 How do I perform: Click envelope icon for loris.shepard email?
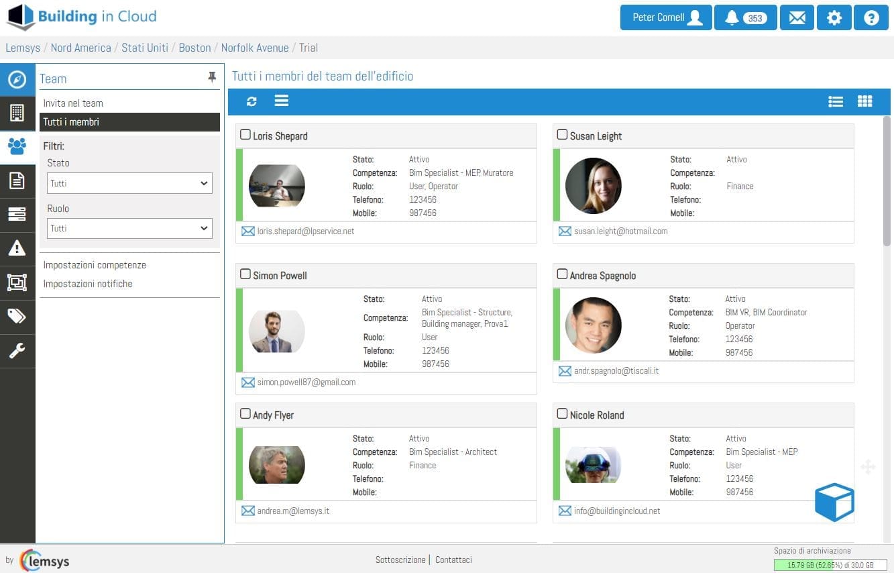pos(247,231)
